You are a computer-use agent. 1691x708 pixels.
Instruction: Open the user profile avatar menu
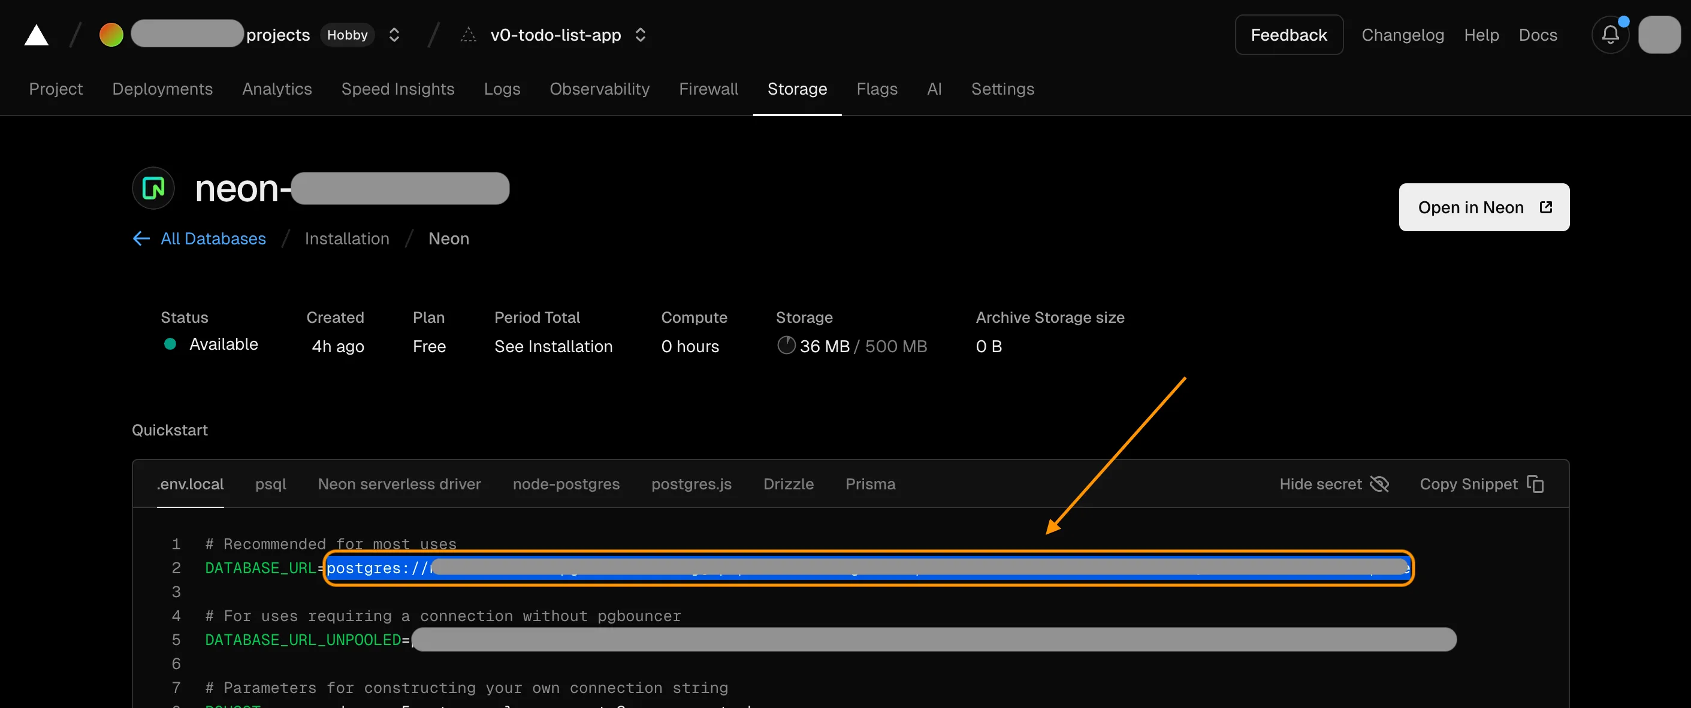1659,35
